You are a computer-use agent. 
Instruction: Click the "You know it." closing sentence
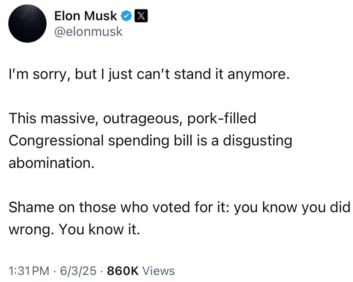pyautogui.click(x=99, y=229)
